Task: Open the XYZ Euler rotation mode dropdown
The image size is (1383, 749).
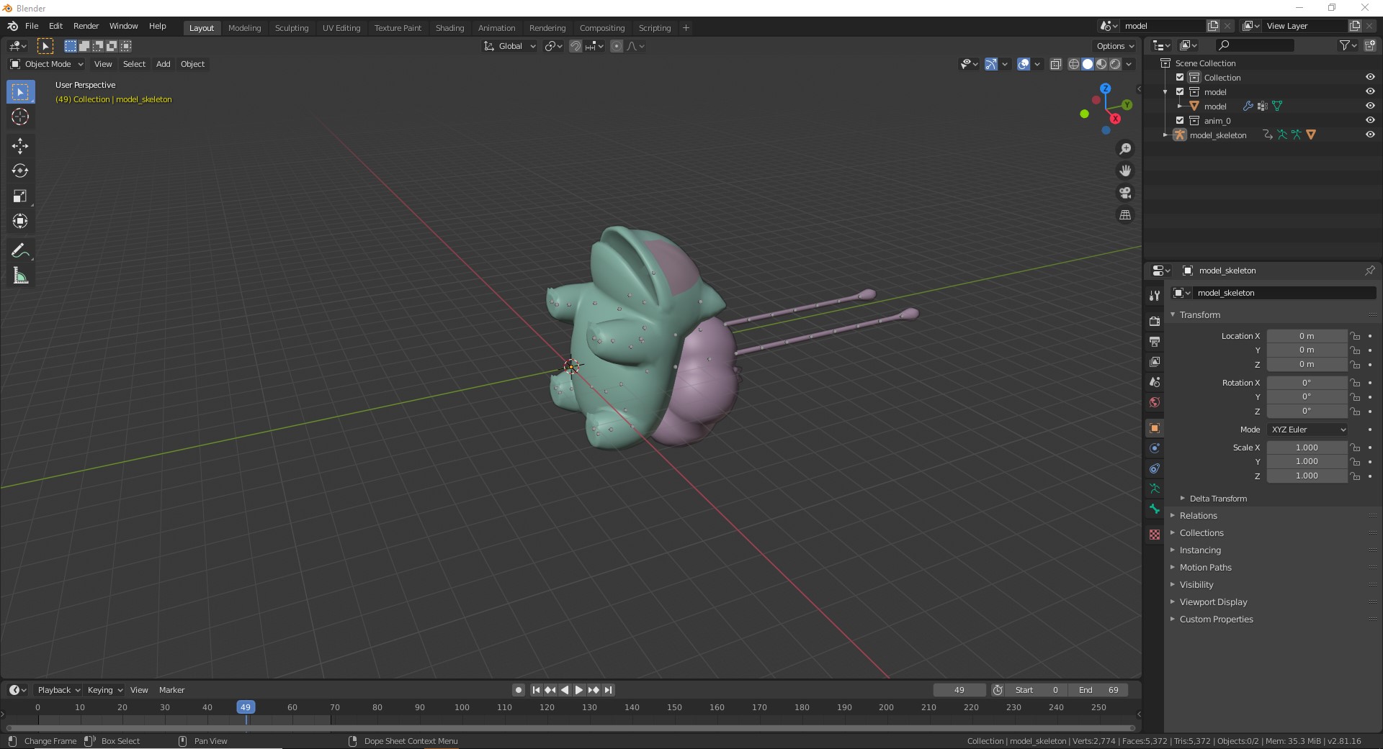Action: [x=1307, y=430]
